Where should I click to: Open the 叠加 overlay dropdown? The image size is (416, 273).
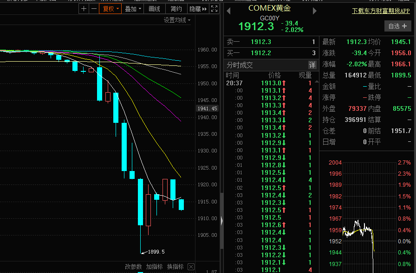click(x=133, y=9)
